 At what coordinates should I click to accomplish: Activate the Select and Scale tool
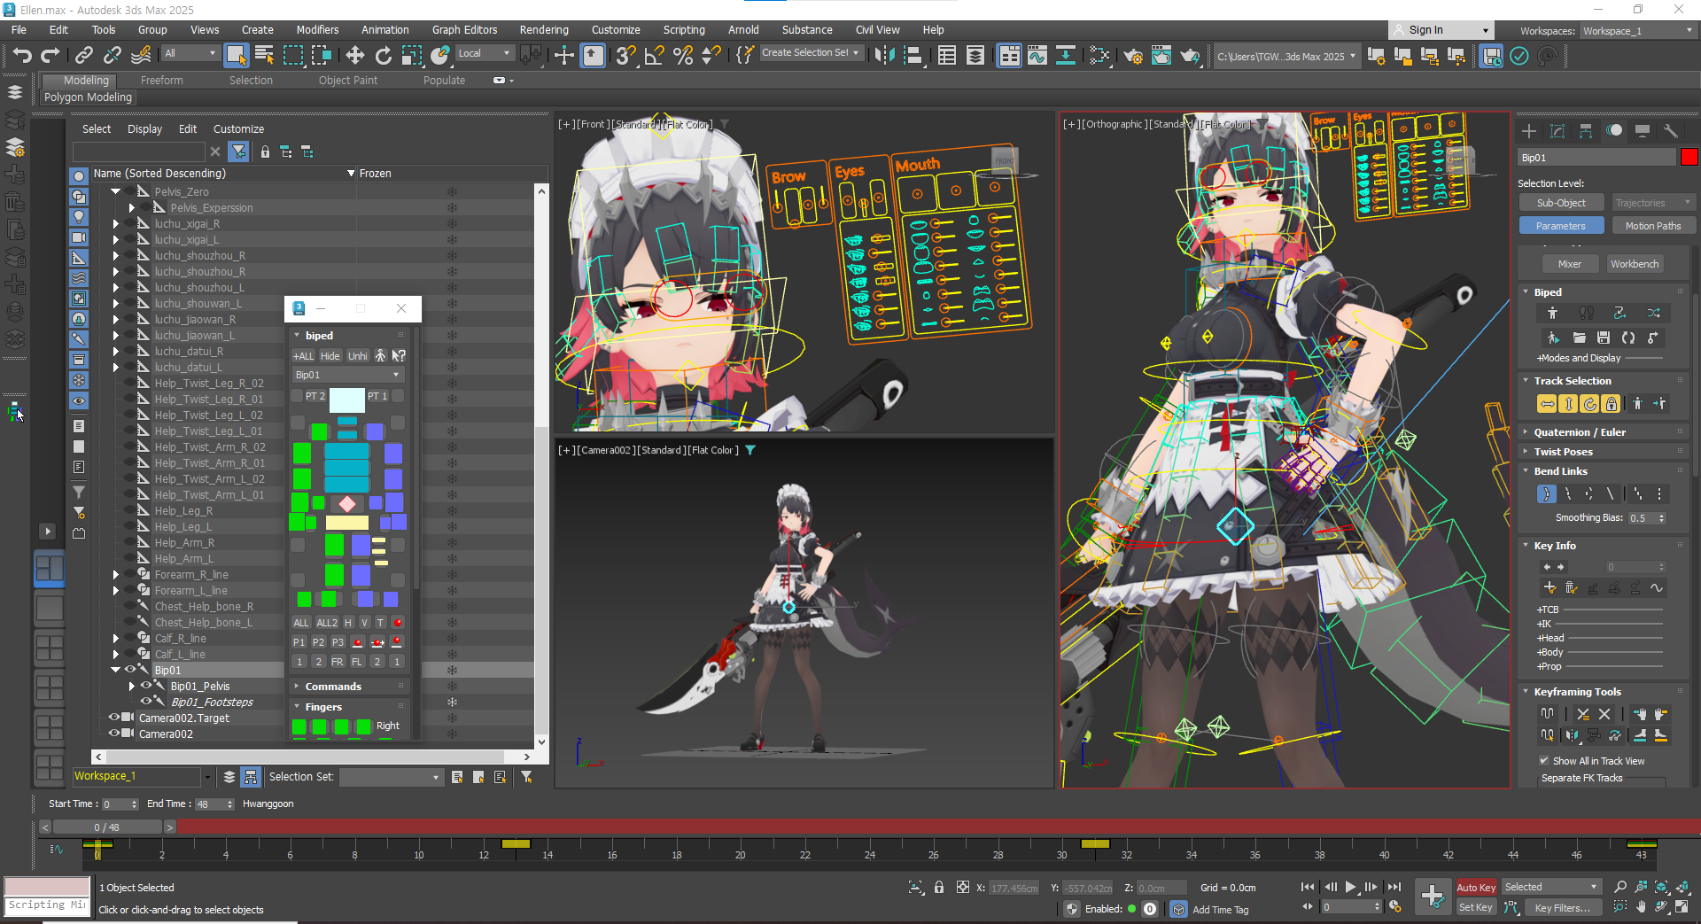(x=412, y=56)
